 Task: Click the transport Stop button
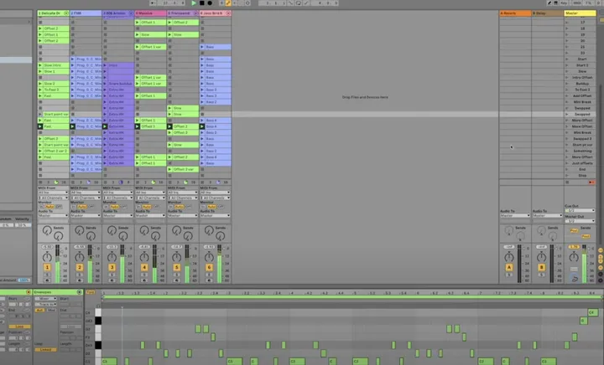click(x=203, y=3)
